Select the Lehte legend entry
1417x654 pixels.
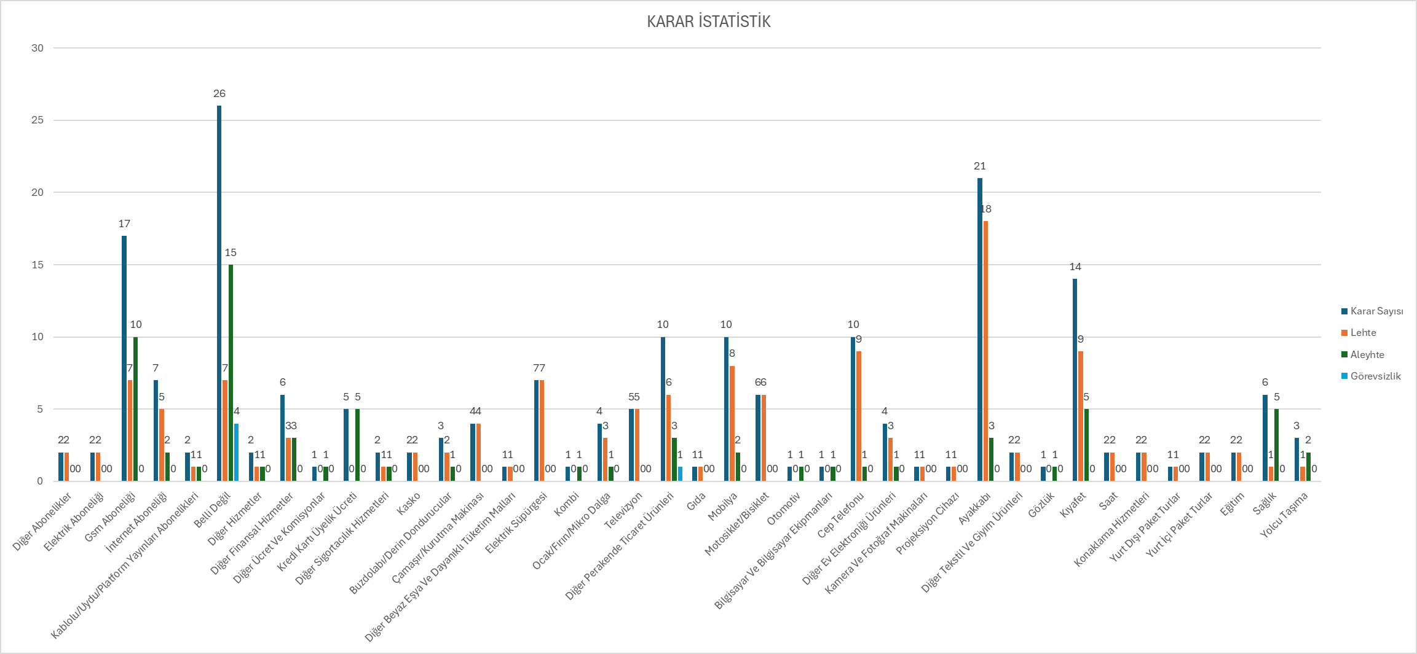point(1363,333)
